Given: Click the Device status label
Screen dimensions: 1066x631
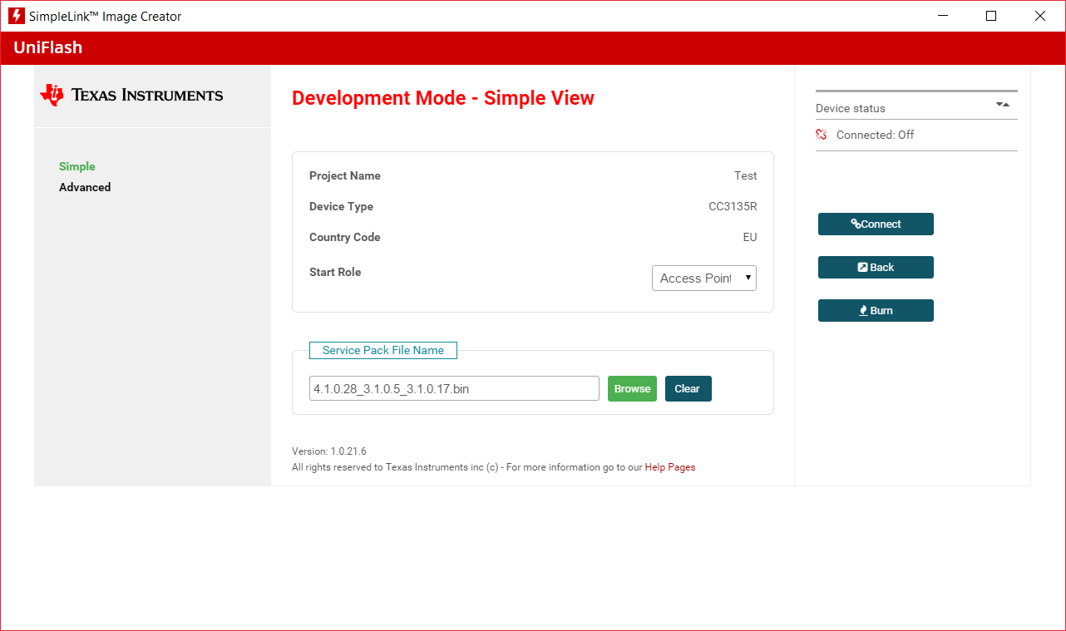Looking at the screenshot, I should coord(851,108).
